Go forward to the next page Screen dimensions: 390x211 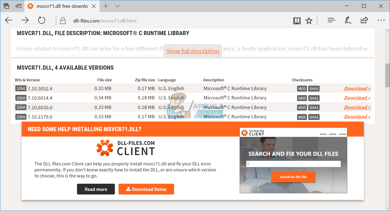point(25,20)
